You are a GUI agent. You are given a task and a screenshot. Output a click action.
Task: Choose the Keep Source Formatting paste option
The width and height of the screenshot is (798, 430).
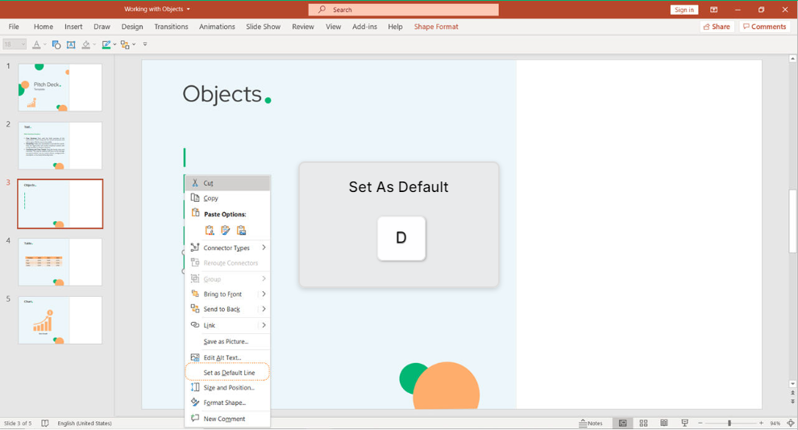pos(226,230)
